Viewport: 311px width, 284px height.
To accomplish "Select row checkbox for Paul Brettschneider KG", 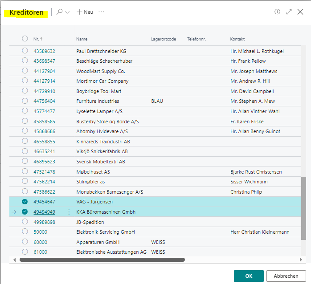I will [25, 51].
